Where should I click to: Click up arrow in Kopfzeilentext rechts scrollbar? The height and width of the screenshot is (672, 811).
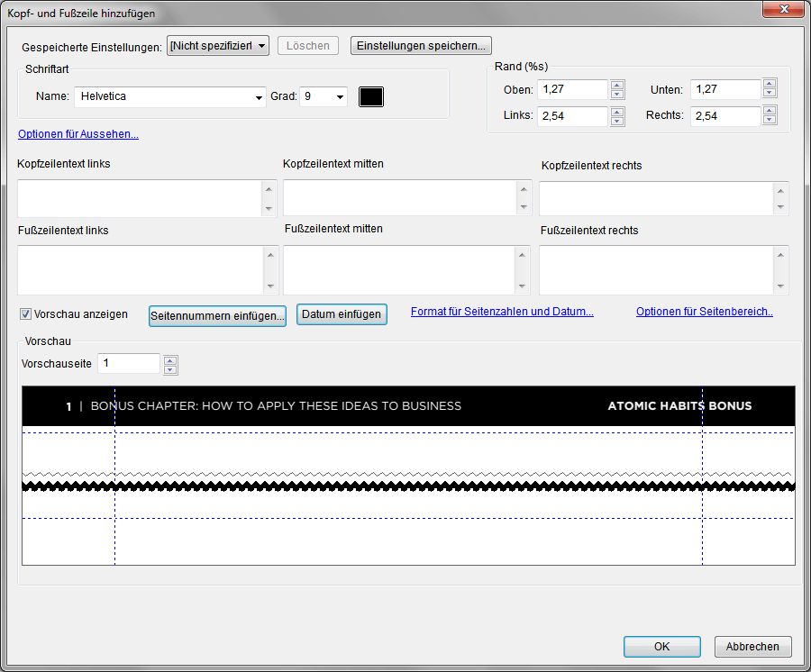780,191
